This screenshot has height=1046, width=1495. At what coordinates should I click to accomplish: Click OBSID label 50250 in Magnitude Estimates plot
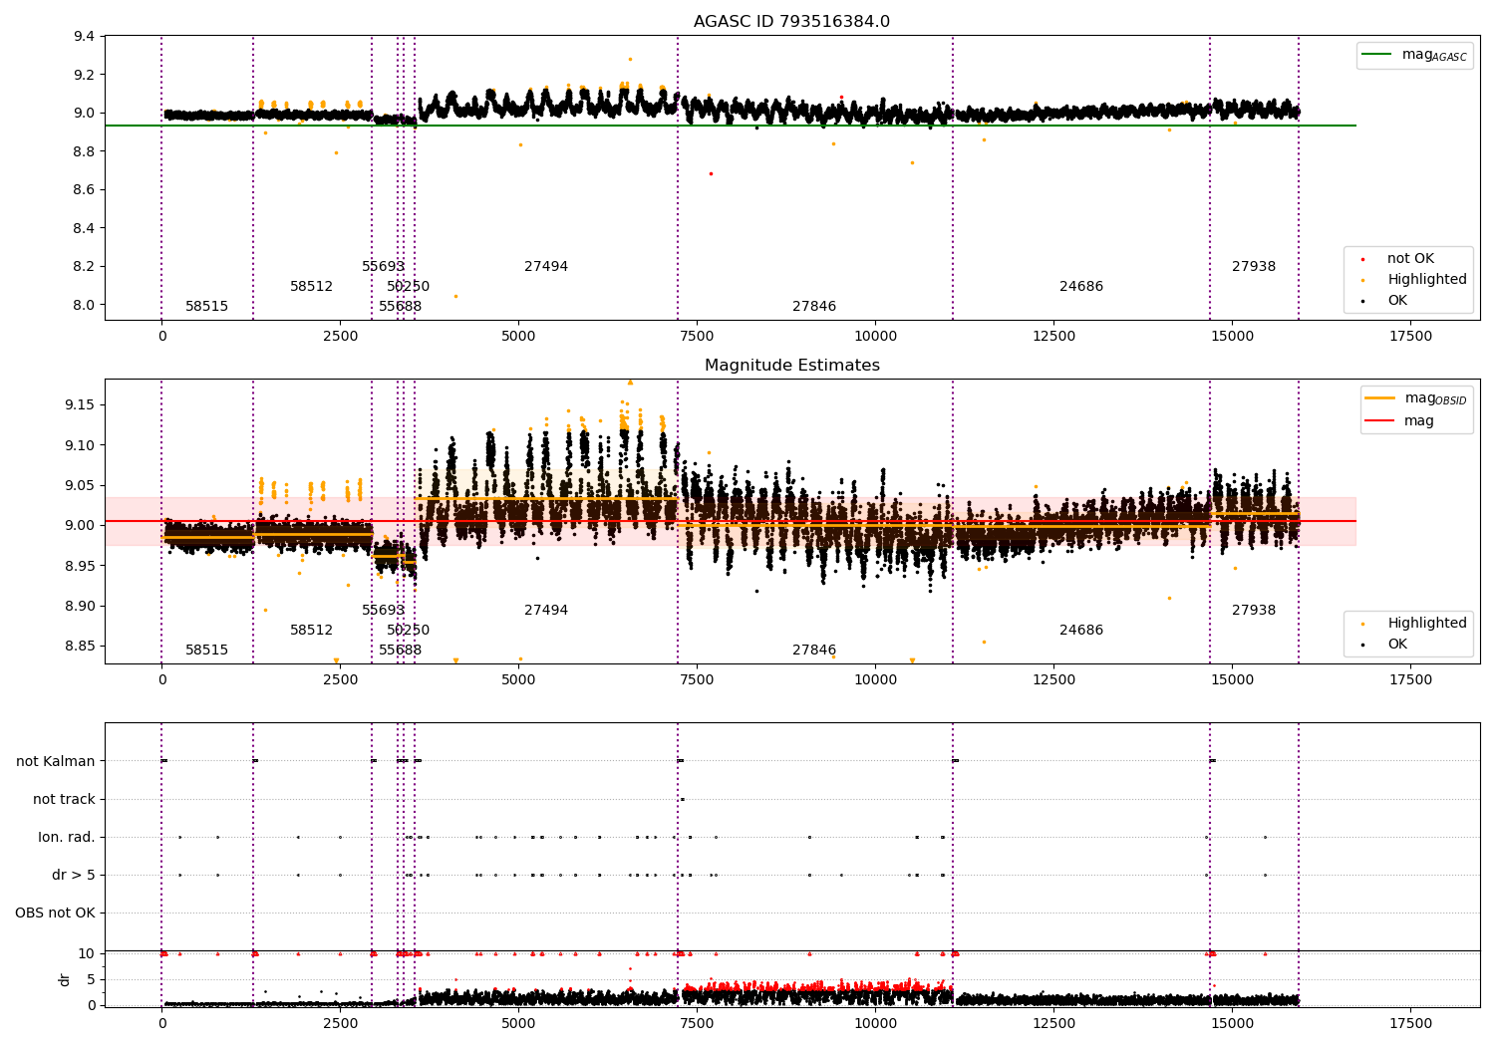408,631
